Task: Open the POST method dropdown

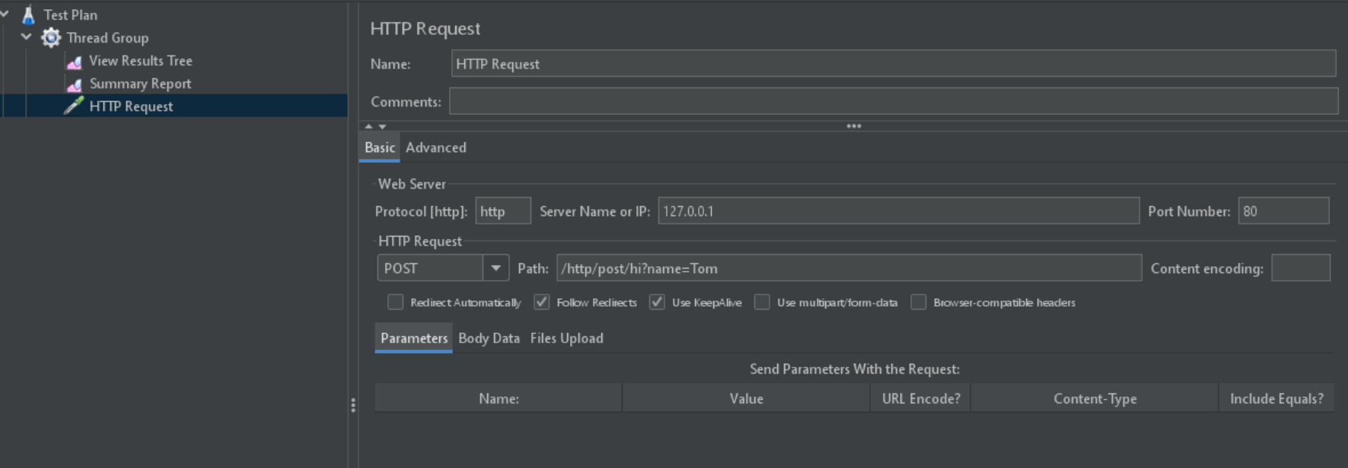Action: [496, 269]
